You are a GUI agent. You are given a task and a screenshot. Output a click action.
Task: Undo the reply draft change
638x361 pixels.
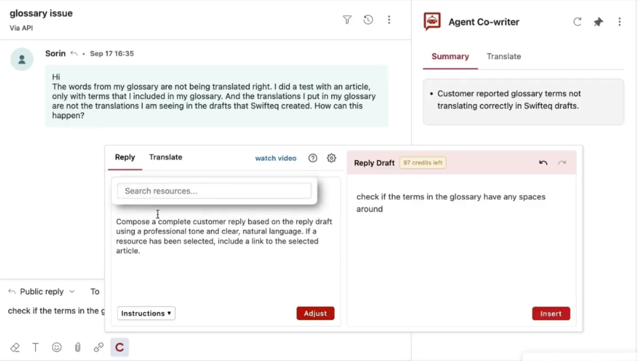pyautogui.click(x=543, y=163)
